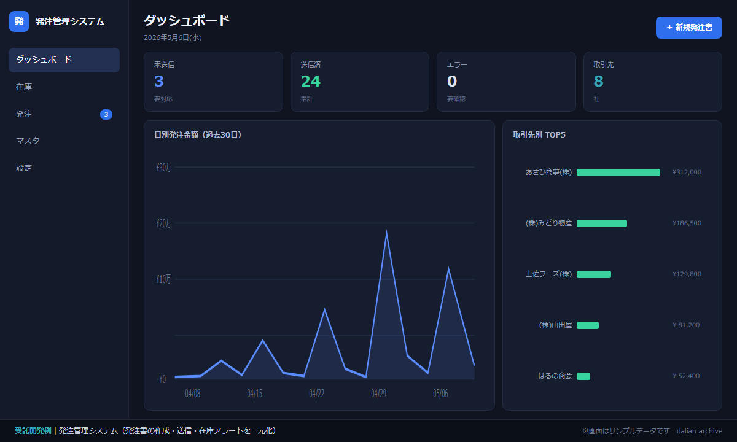
Task: Select 発注 in the sidebar
Action: click(x=64, y=114)
